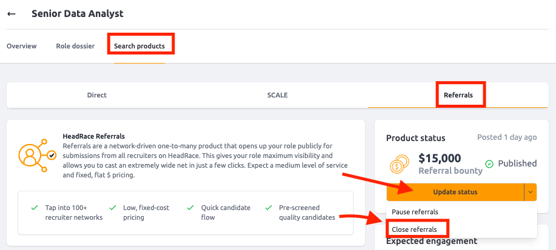Expand the Update status dropdown chevron
The image size is (556, 250).
coord(530,192)
